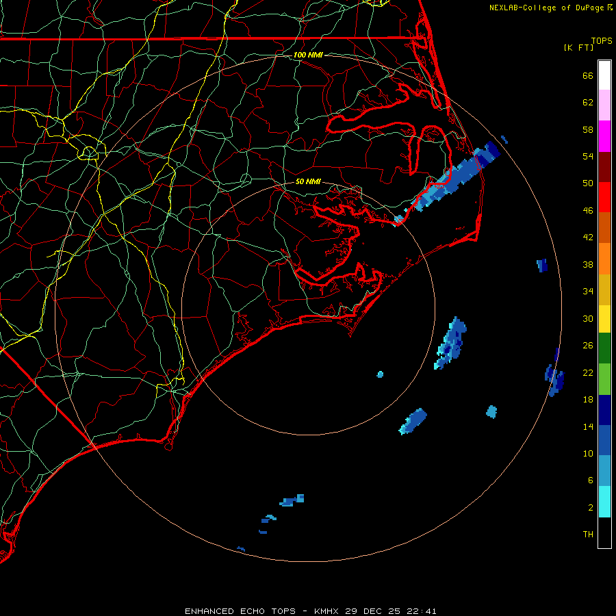Viewport: 616px width, 616px height.
Task: Click the 22:41 timestamp
Action: pos(420,611)
